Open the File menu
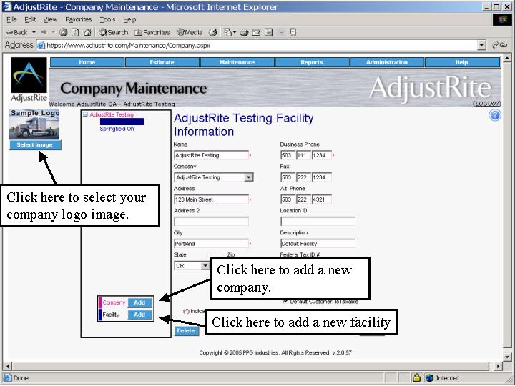 pos(11,19)
